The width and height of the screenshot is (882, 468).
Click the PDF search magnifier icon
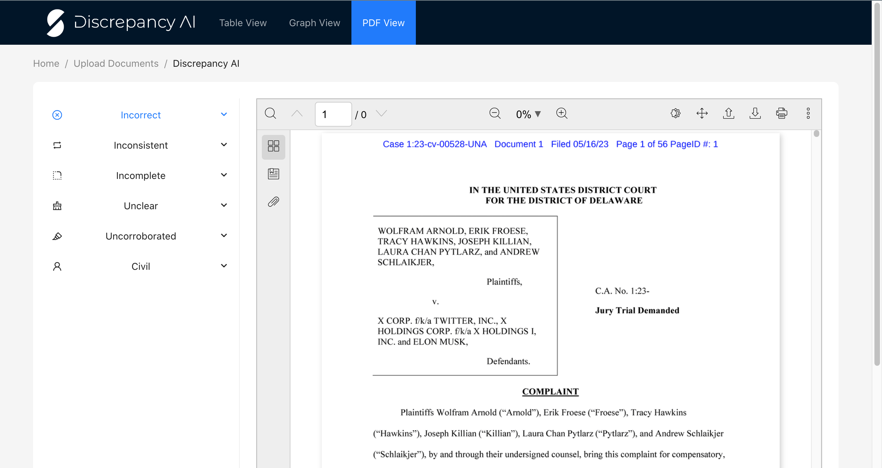tap(270, 114)
